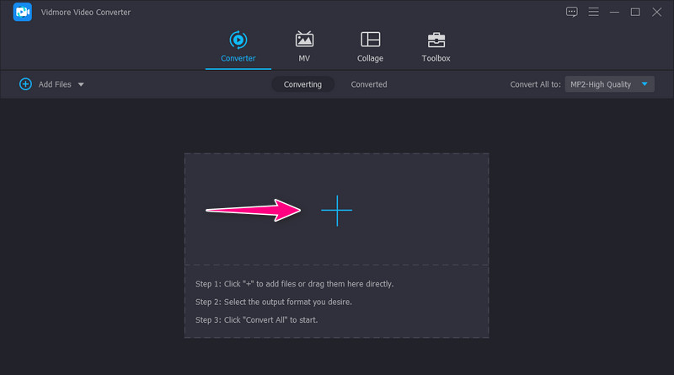The image size is (674, 375).
Task: Select the Converting tab
Action: (x=302, y=84)
